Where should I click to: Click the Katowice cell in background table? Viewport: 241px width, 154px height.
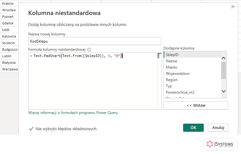[x=10, y=36]
